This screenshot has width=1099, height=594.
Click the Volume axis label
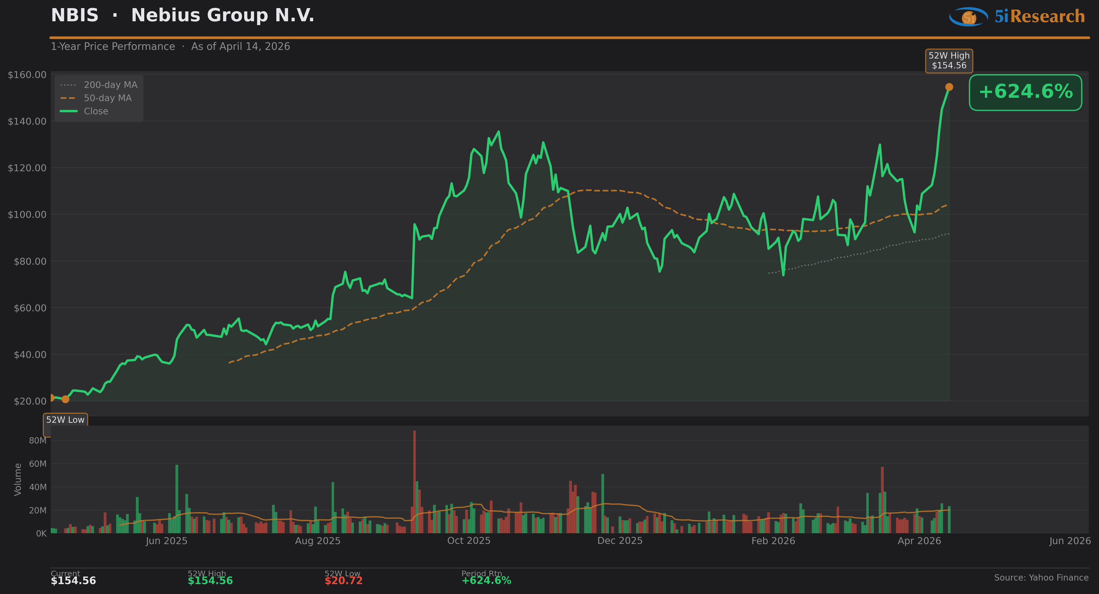point(18,479)
